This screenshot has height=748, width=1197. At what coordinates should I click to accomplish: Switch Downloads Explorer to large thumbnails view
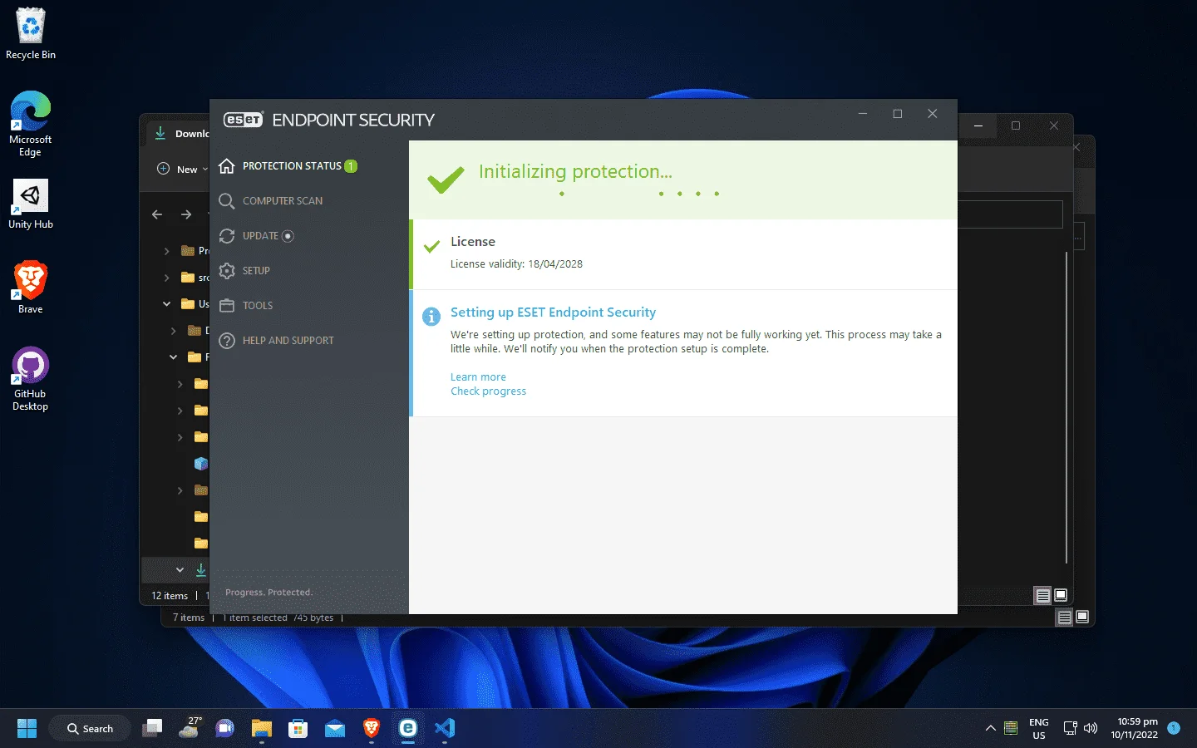[1061, 596]
